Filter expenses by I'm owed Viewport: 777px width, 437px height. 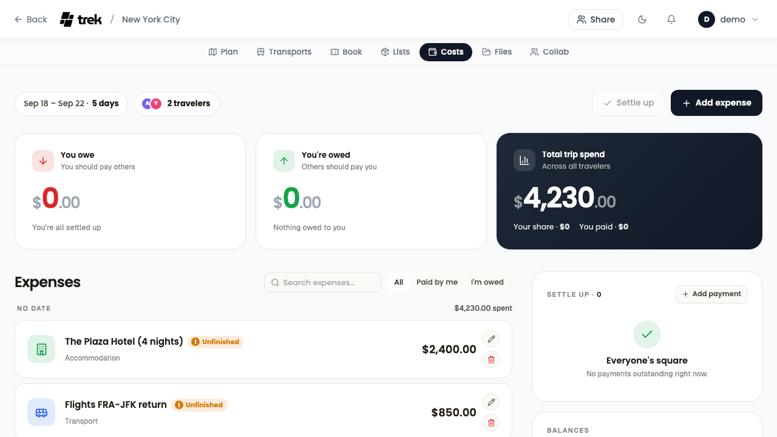click(x=487, y=282)
